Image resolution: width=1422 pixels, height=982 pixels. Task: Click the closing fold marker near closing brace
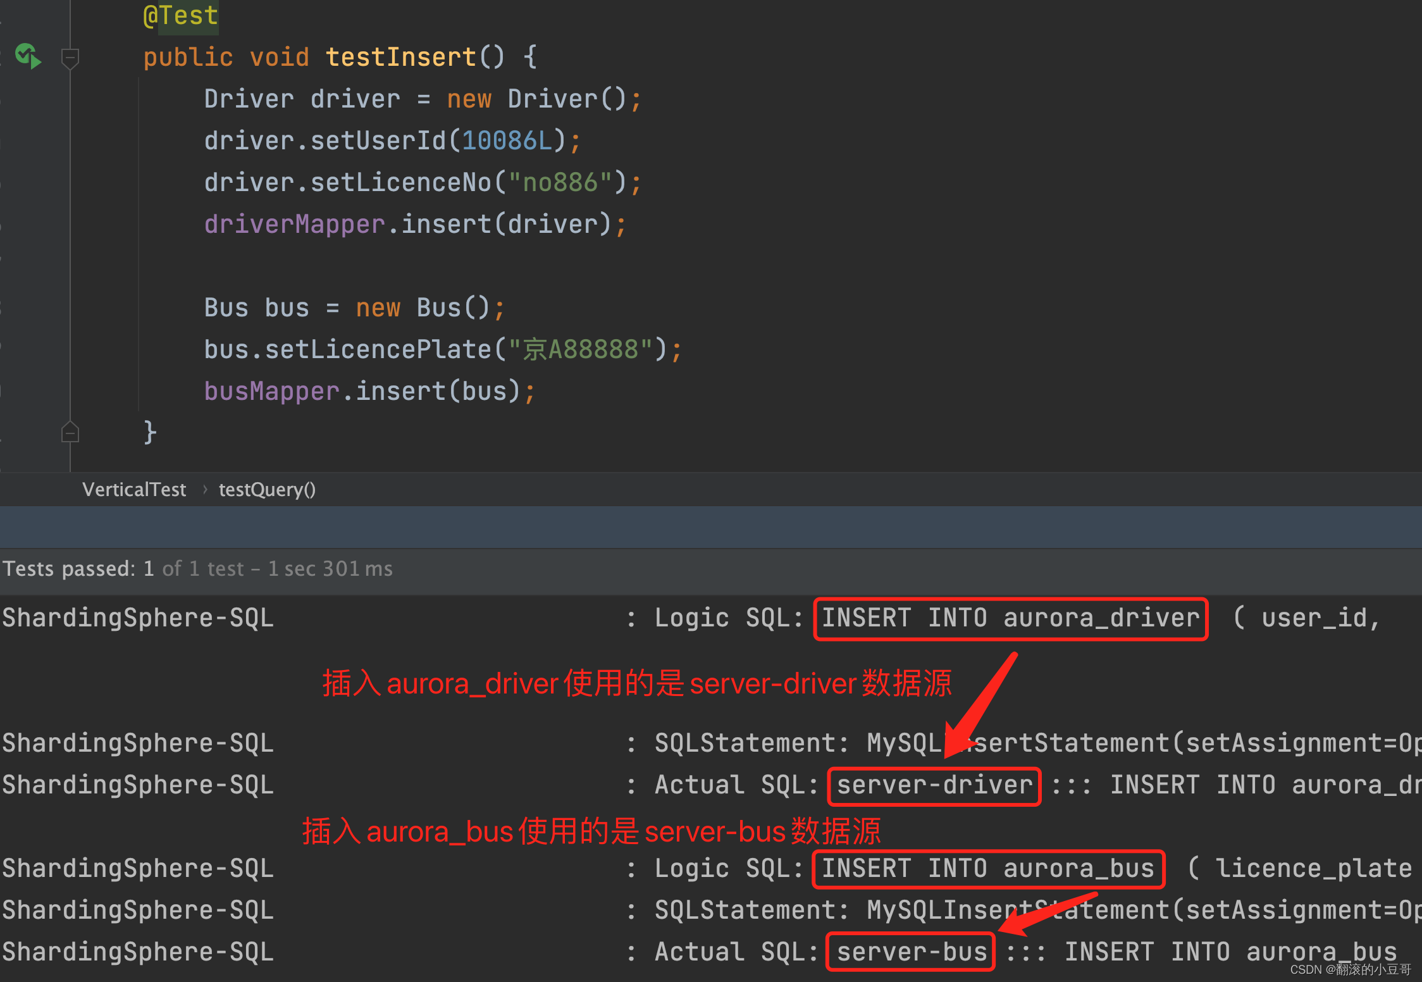point(70,432)
